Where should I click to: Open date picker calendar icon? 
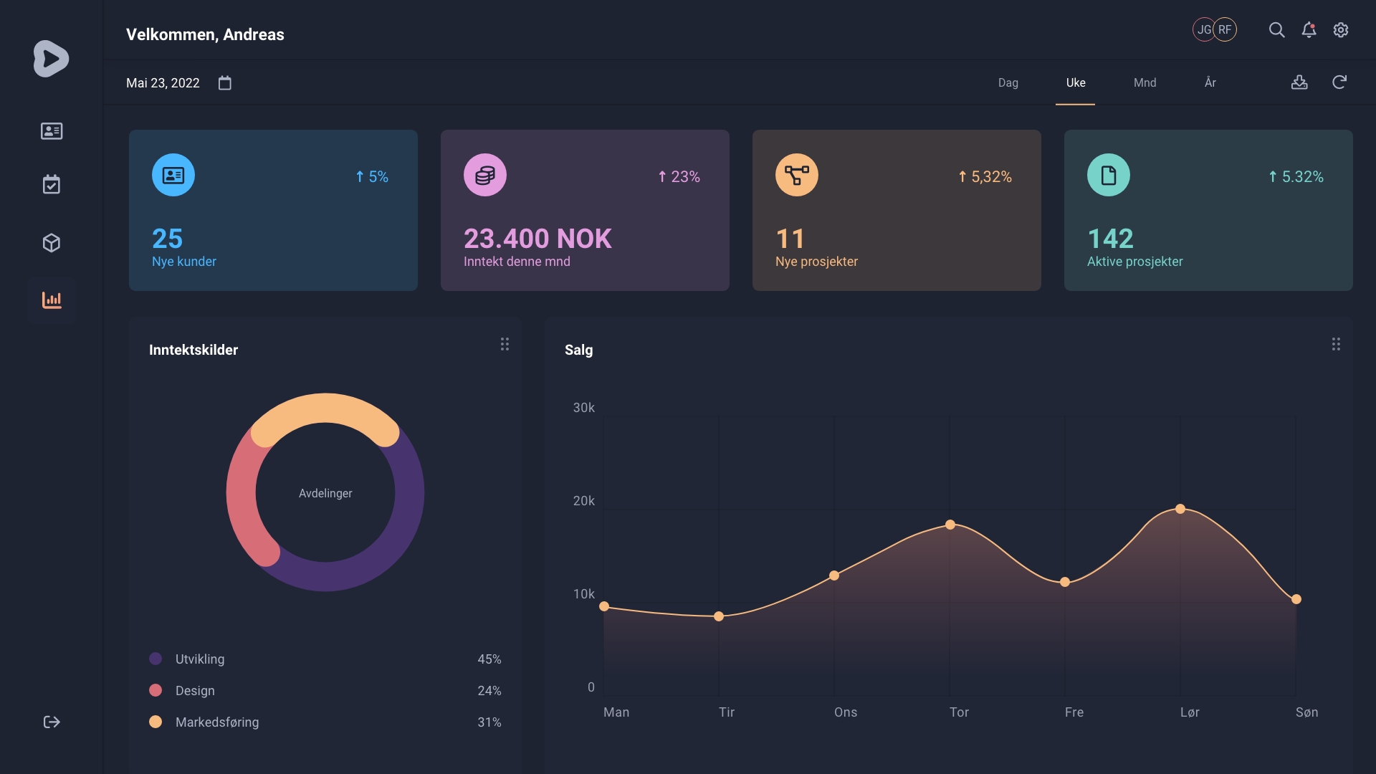click(x=225, y=83)
